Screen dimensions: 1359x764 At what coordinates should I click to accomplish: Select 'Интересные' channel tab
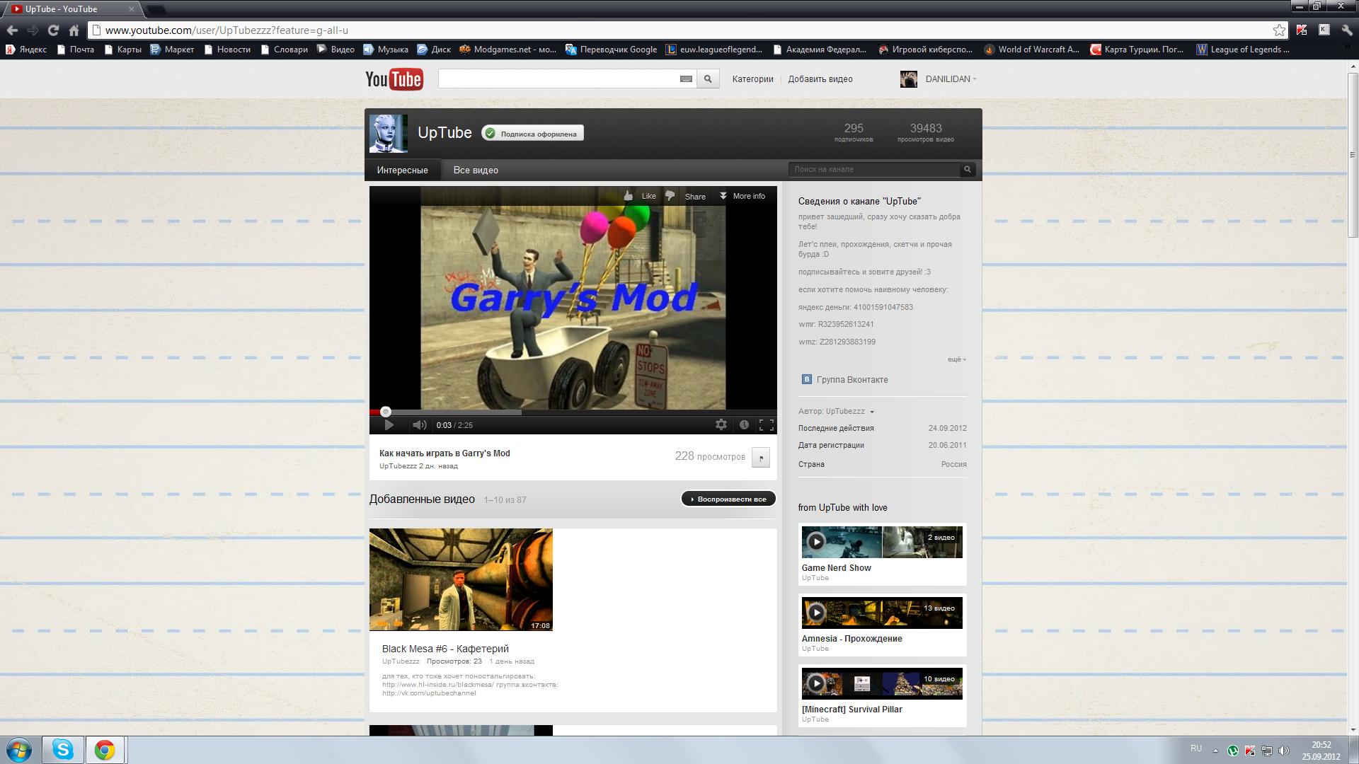402,170
